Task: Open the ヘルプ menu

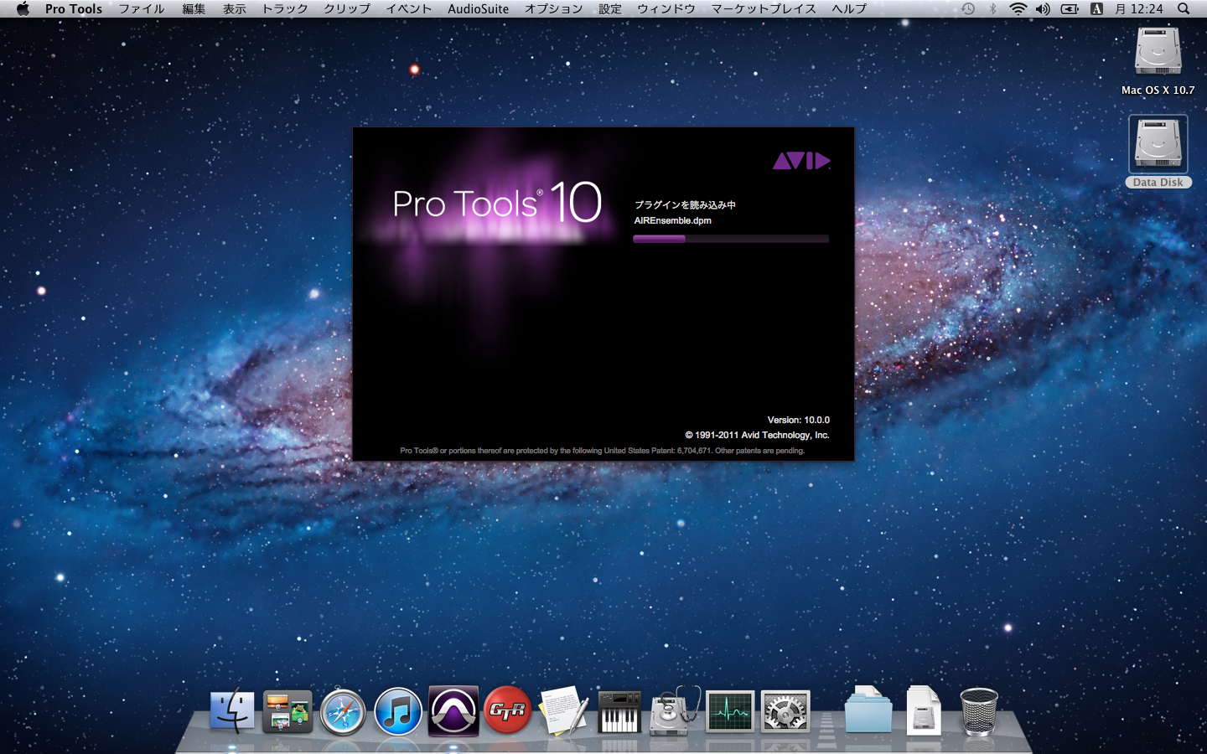Action: (x=849, y=8)
